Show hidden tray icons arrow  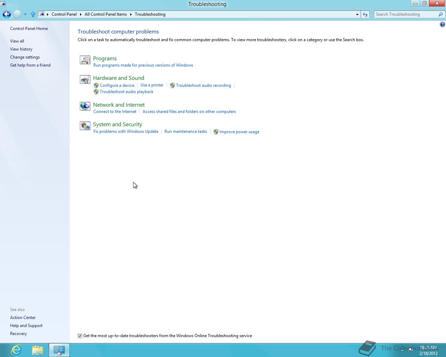(x=402, y=350)
